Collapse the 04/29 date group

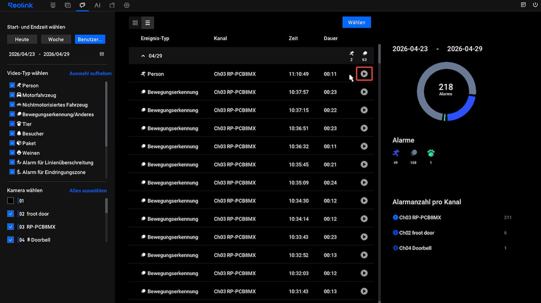[143, 56]
